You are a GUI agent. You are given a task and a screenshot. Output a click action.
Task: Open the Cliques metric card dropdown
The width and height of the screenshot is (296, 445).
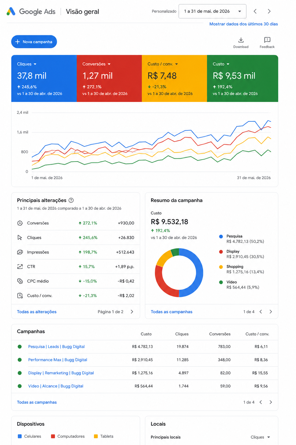[x=35, y=64]
